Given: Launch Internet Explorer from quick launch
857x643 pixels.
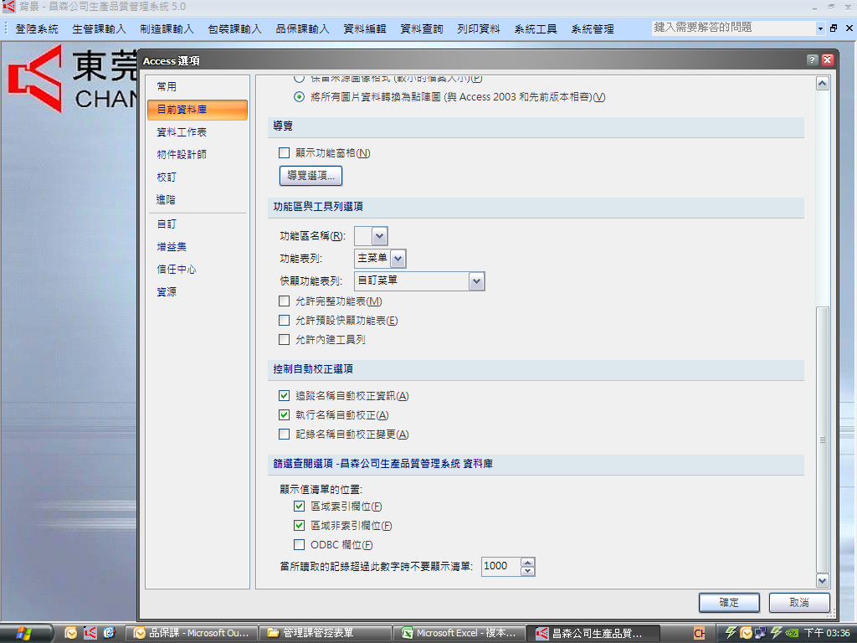Looking at the screenshot, I should (x=109, y=633).
